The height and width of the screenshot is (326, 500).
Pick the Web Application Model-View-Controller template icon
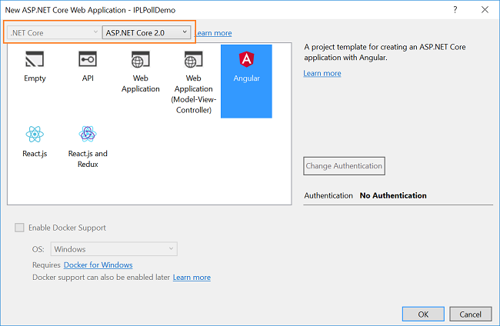pos(193,59)
